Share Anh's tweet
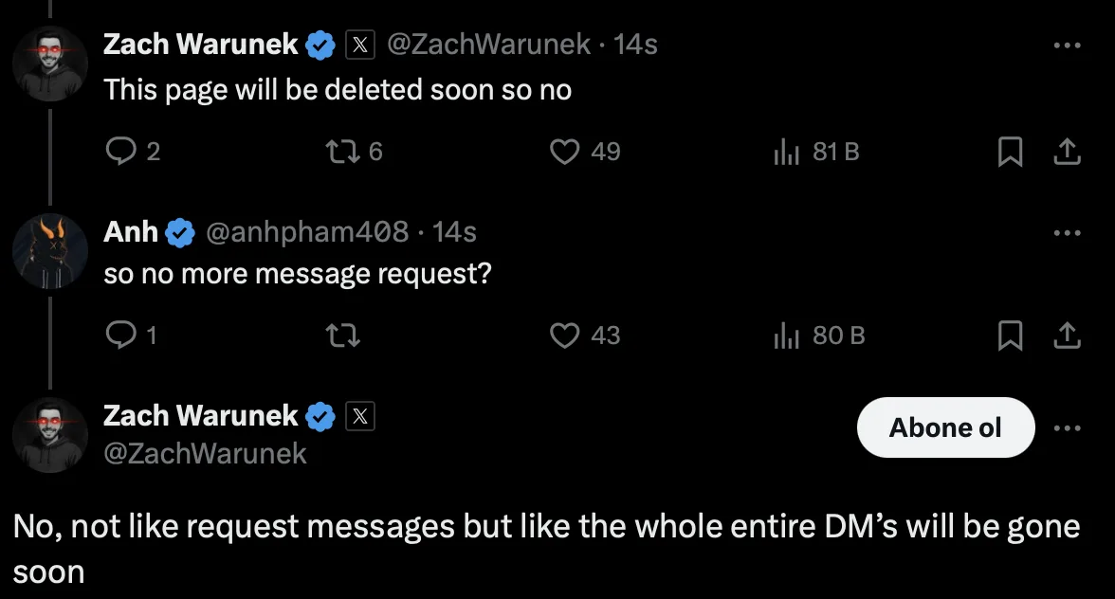 (1067, 335)
